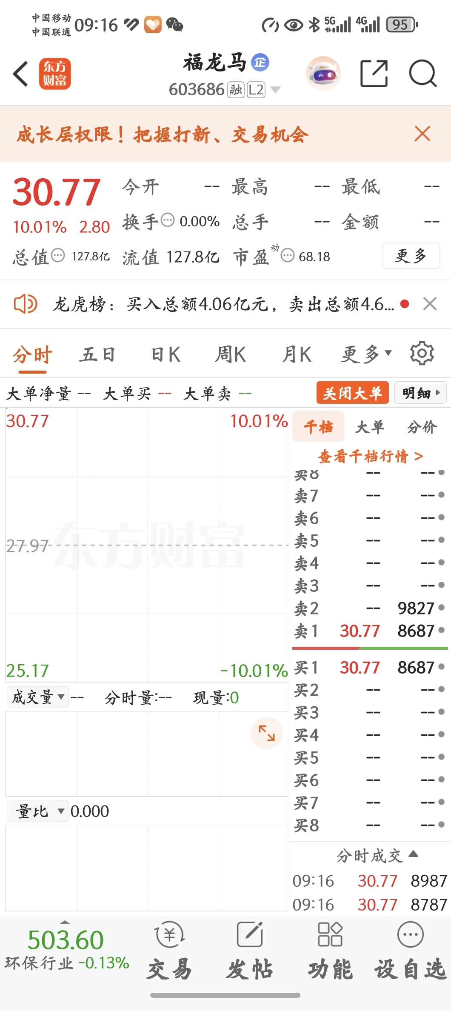Tap the 现量:0 readout
The width and height of the screenshot is (451, 1011).
[216, 697]
